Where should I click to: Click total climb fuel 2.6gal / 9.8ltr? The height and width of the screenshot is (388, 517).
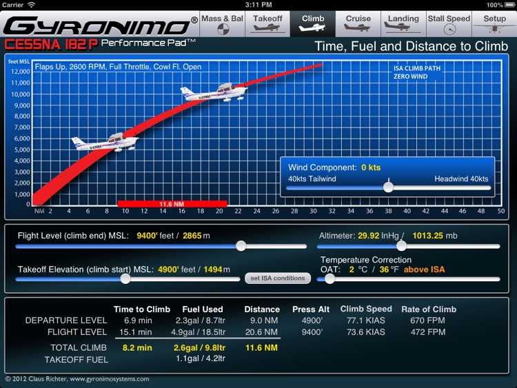coord(199,348)
